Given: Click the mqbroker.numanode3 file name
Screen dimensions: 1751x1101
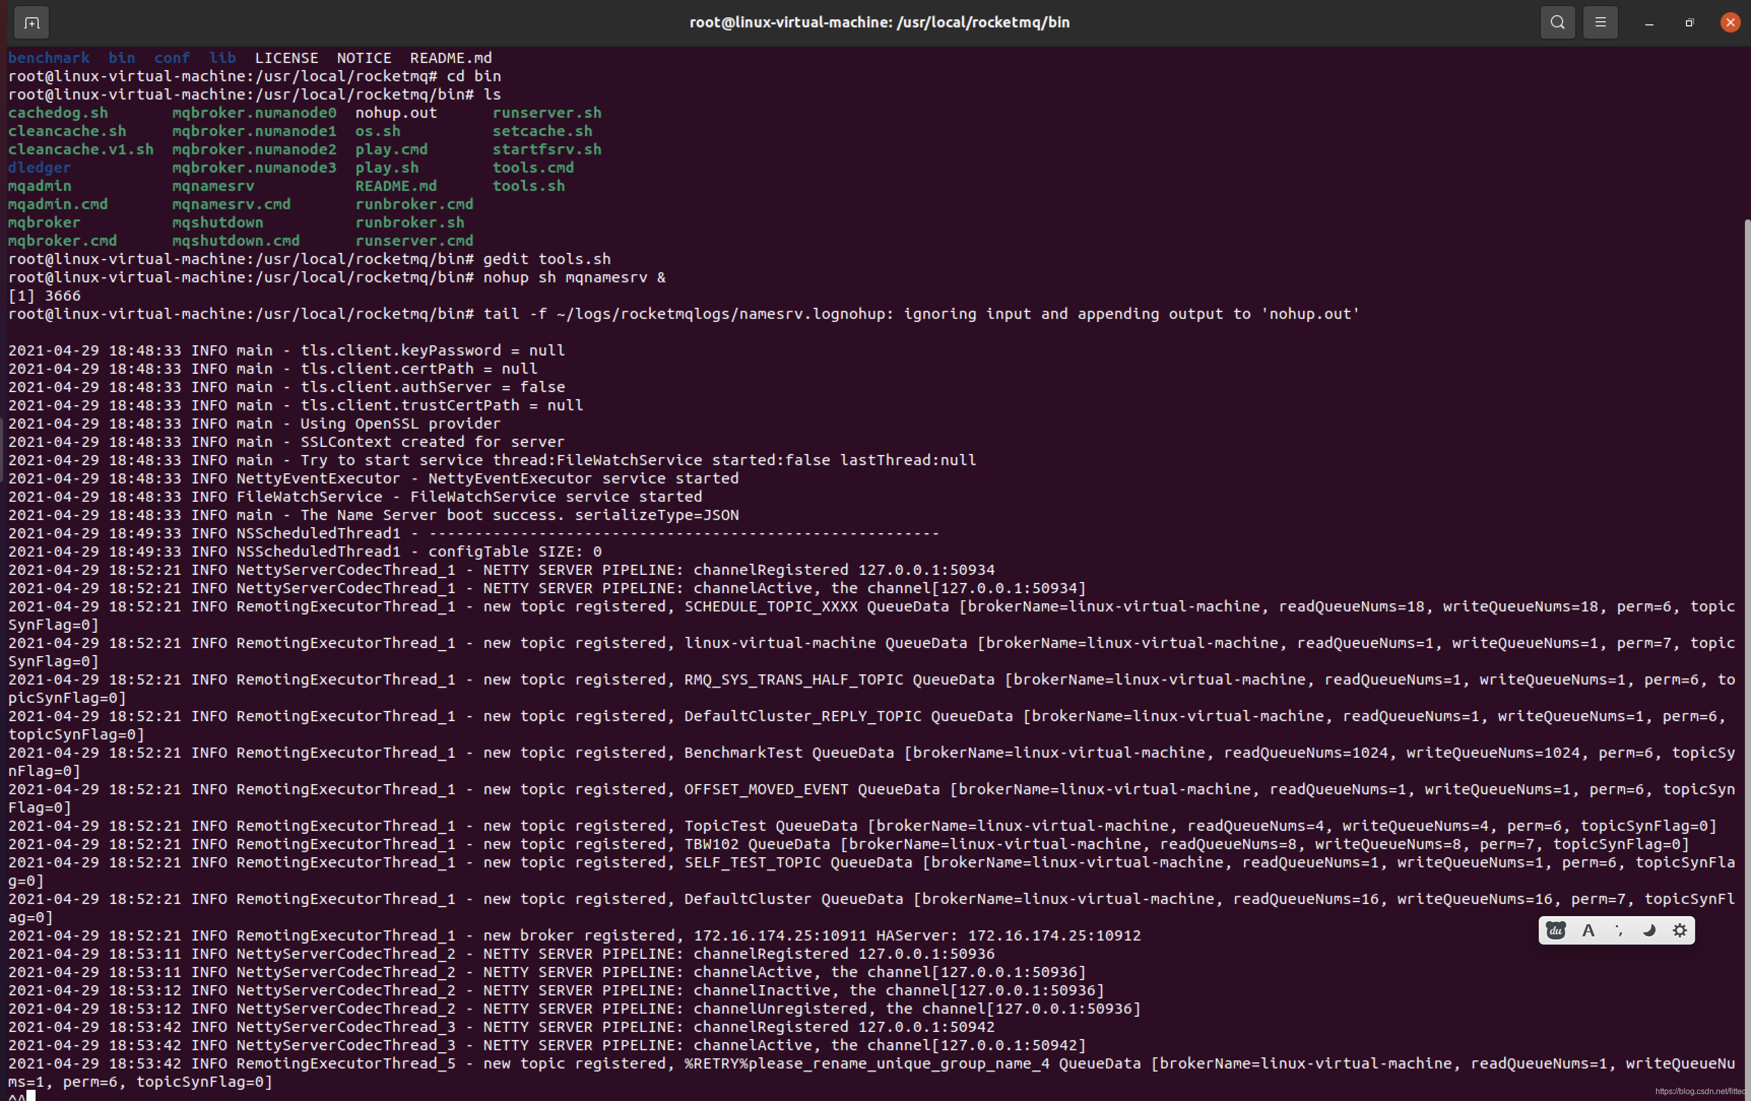Looking at the screenshot, I should pos(254,167).
